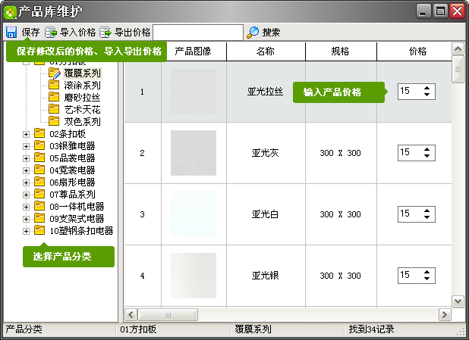The height and width of the screenshot is (340, 469).
Task: Click the 搜索 magnifier icon
Action: 253,33
